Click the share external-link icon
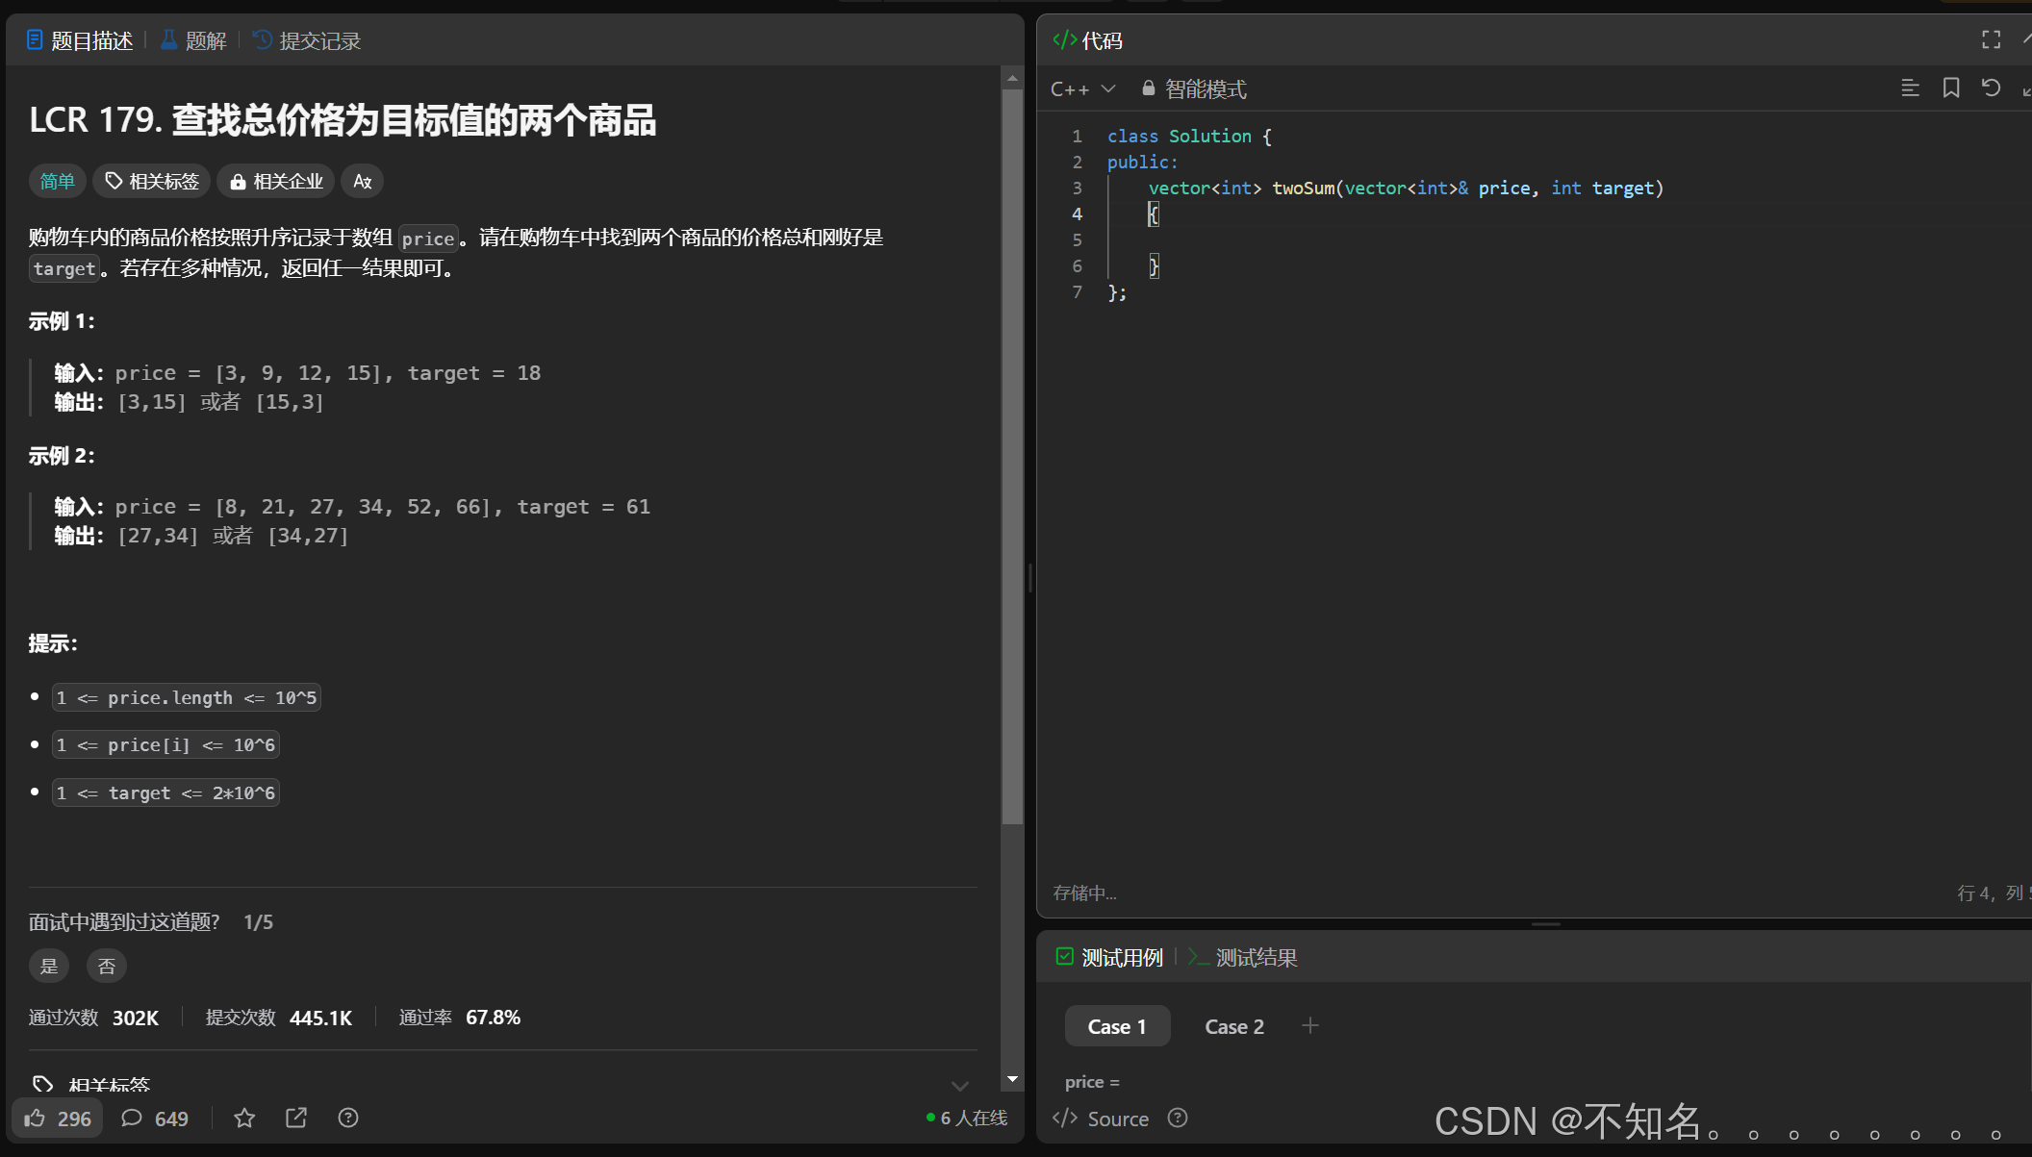 tap(296, 1118)
